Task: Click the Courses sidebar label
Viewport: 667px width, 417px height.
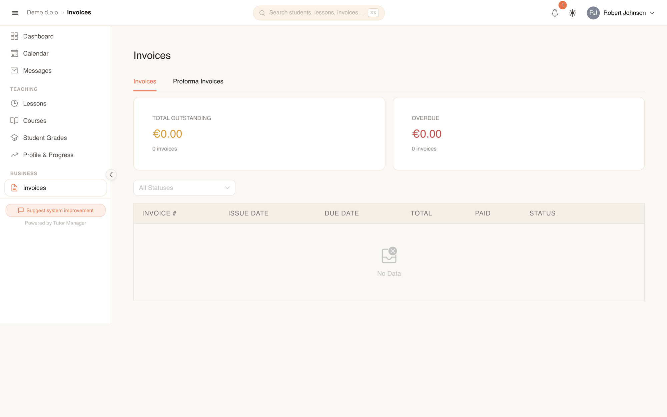Action: [35, 120]
